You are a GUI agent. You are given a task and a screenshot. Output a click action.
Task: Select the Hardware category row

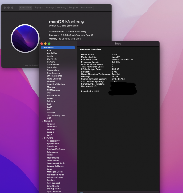tap(58, 48)
